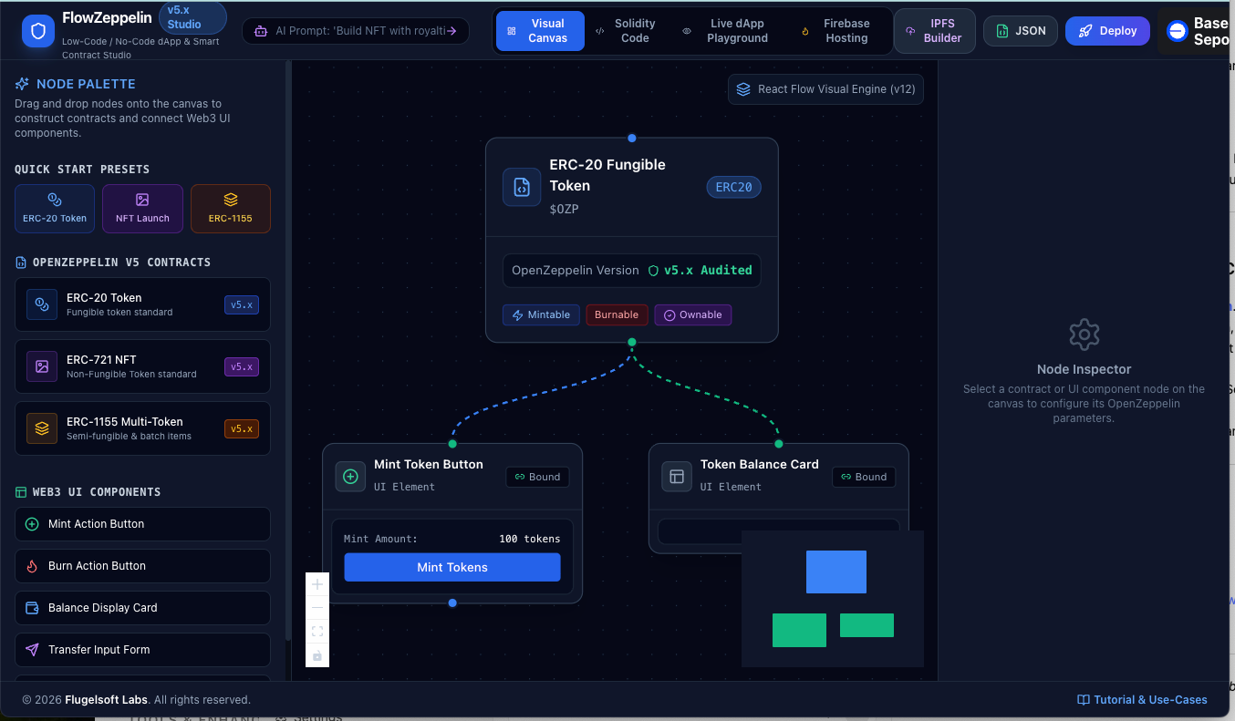1235x721 pixels.
Task: Click the Transfer Input Form send icon
Action: coord(32,650)
